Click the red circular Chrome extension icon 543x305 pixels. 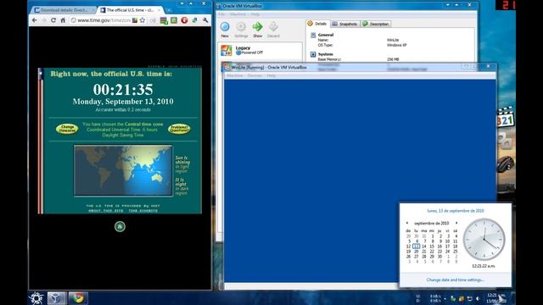(x=184, y=20)
